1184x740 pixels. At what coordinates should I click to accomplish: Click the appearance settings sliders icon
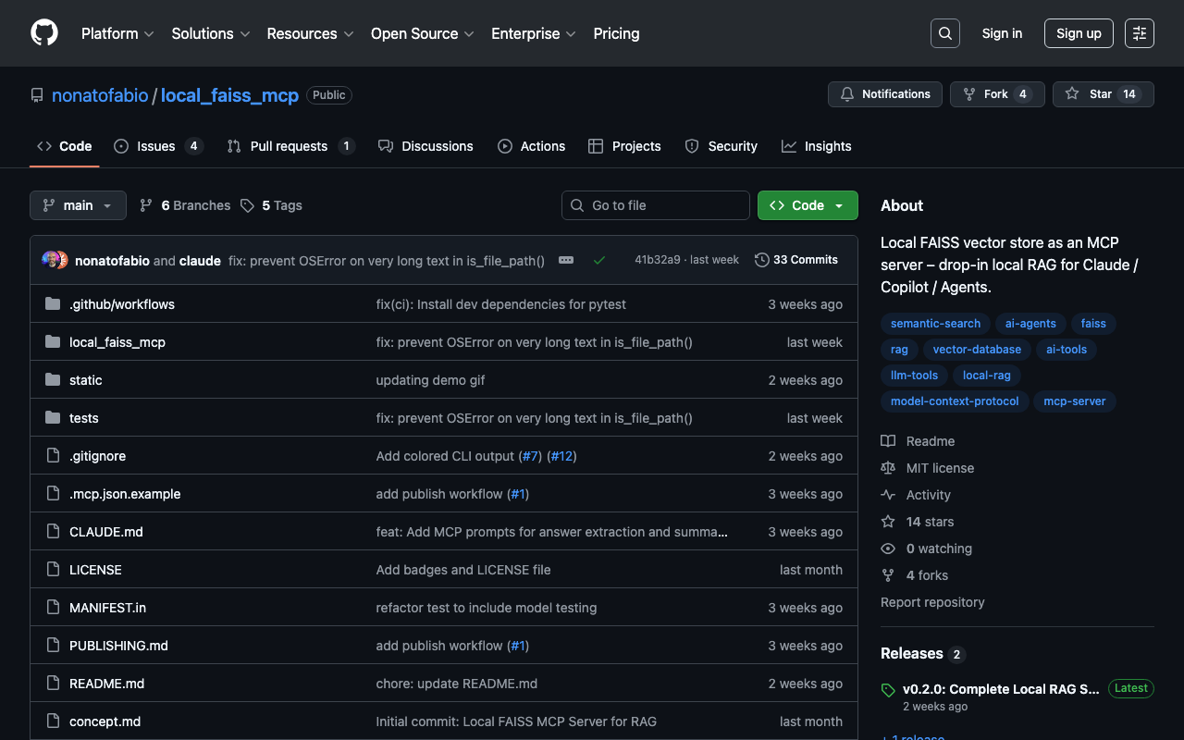tap(1139, 33)
